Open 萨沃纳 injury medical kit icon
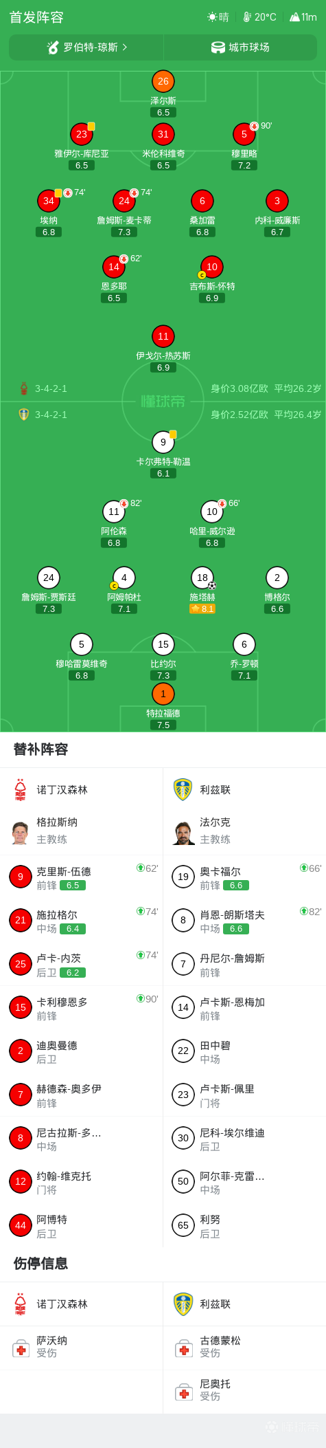 point(21,1349)
